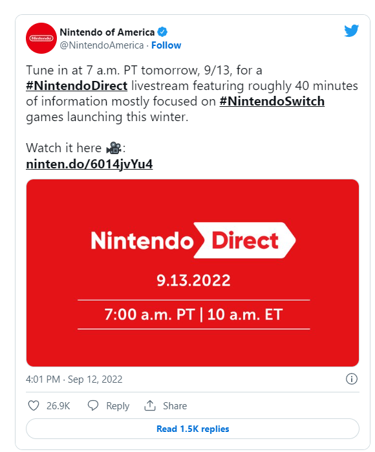Click the movie camera emoji

(x=114, y=148)
